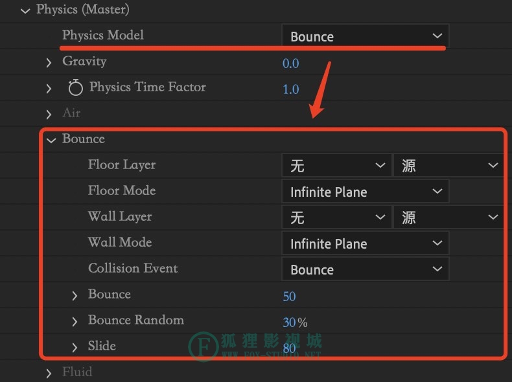Open the Wall Layer 无 dropdown
This screenshot has width=512, height=382.
(336, 217)
